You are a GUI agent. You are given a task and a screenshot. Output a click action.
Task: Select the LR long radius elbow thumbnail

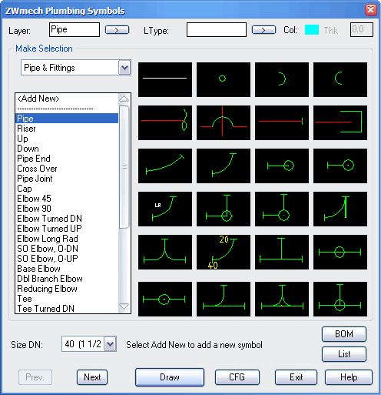click(x=165, y=209)
